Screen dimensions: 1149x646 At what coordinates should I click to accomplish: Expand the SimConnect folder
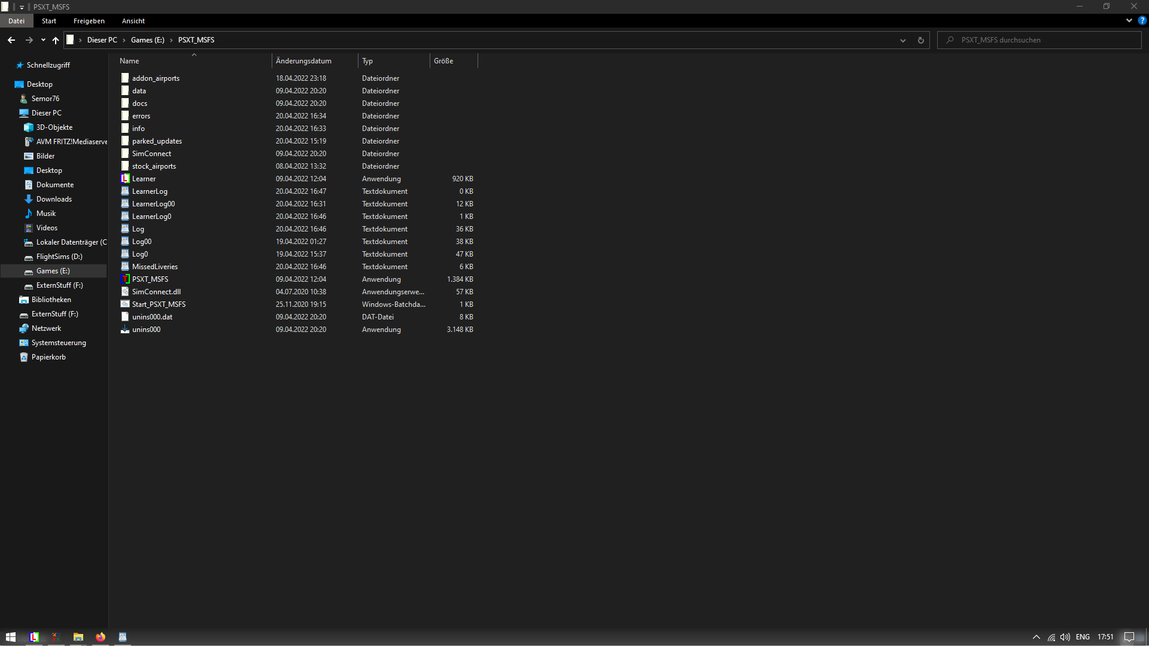click(151, 153)
